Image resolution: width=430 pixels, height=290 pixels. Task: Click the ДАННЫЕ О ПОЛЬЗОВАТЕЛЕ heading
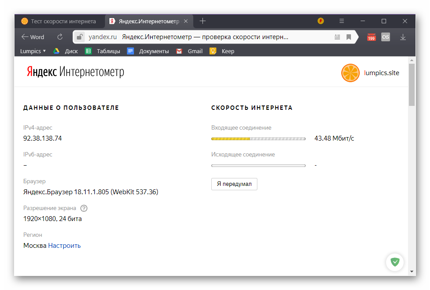pos(71,108)
